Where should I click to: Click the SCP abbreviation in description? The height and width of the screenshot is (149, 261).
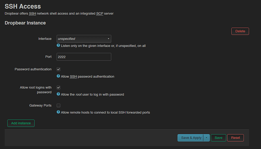[x=100, y=14]
